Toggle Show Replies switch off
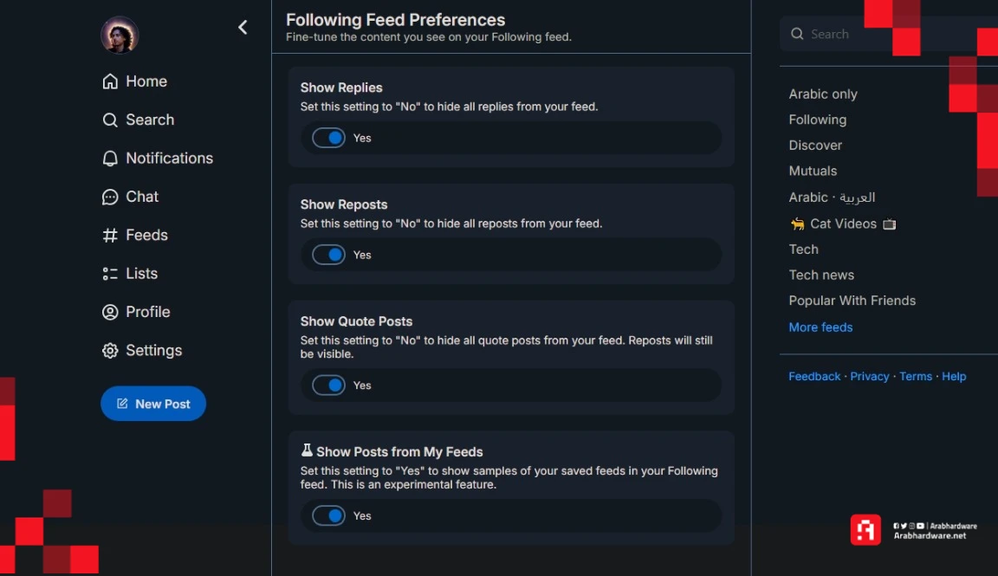The image size is (998, 576). (x=328, y=138)
